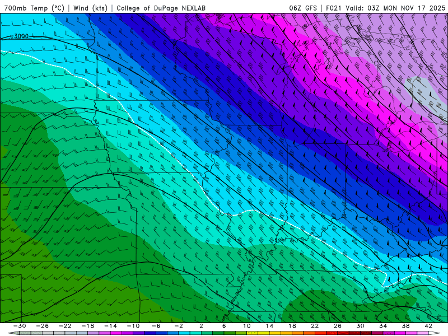Click the "F021" forecast hour label
Screen dimensions: 448x336
tap(333, 8)
